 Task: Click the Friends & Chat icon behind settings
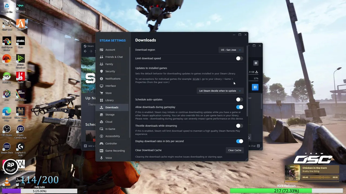(x=258, y=146)
